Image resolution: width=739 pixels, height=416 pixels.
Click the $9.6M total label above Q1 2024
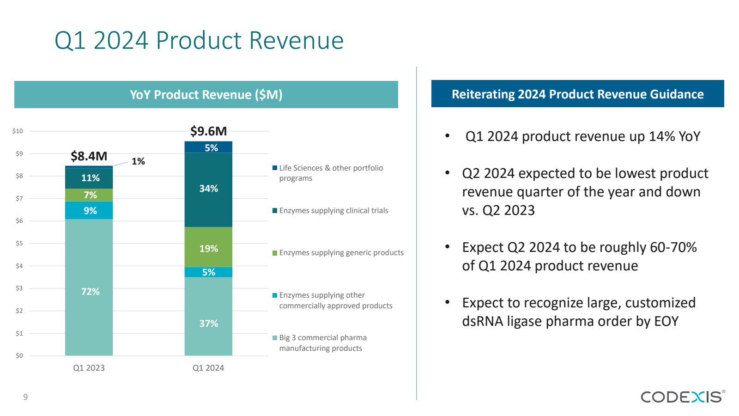pyautogui.click(x=208, y=131)
